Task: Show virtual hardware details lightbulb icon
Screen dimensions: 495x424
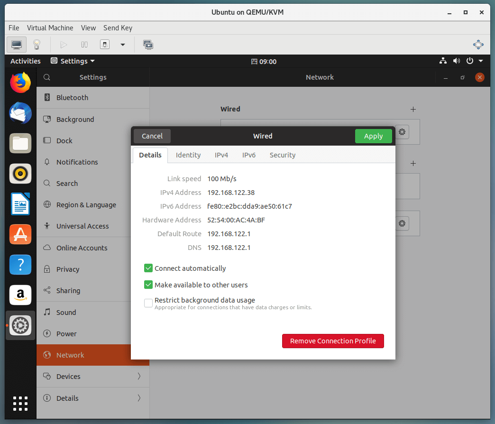Action: pos(37,45)
